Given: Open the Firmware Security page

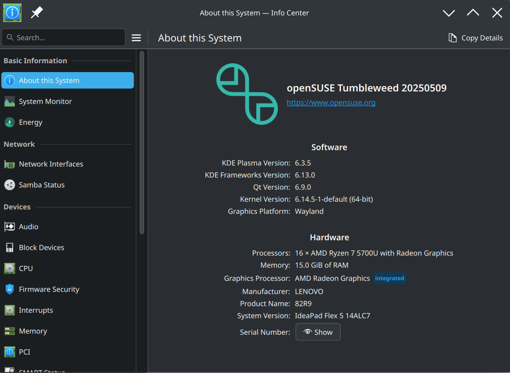Looking at the screenshot, I should [68, 289].
